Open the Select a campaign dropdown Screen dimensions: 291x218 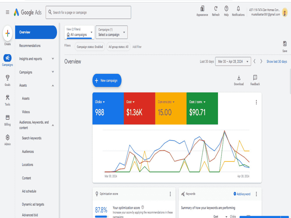(111, 32)
